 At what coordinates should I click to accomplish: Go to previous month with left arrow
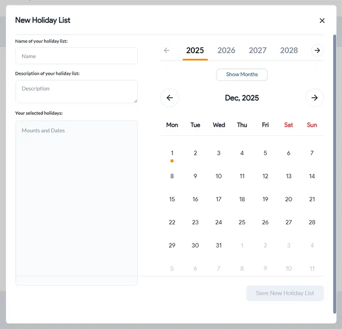tap(170, 98)
